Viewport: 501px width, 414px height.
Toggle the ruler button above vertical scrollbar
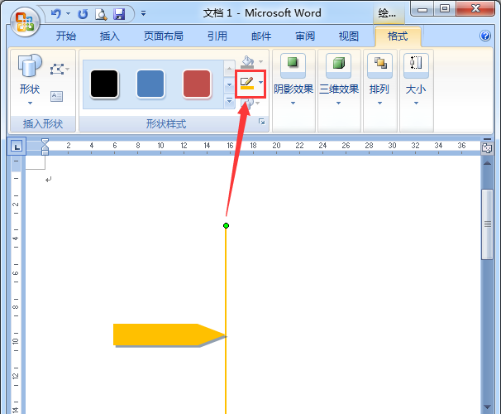pos(486,146)
